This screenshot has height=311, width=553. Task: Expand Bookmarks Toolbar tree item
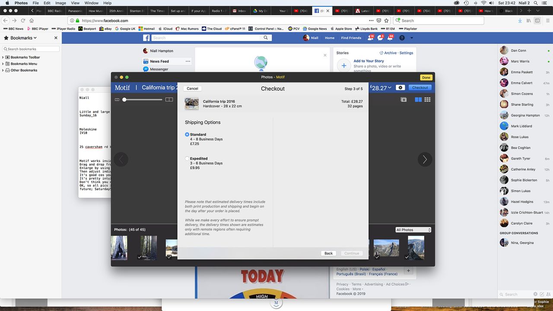3,57
